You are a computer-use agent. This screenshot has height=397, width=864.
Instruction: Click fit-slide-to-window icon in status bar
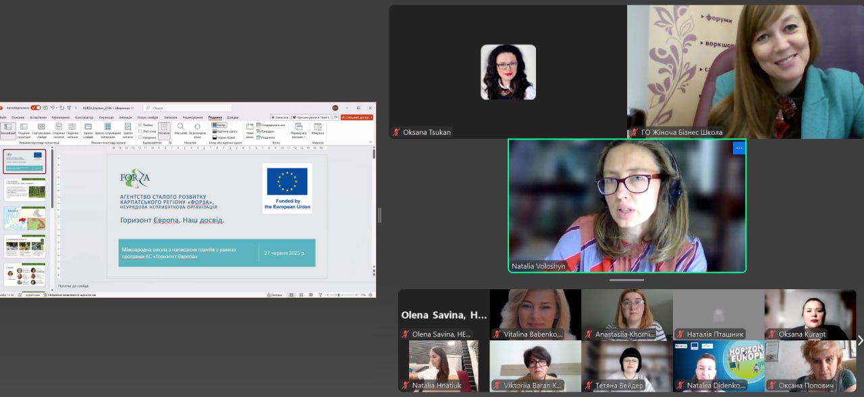point(372,295)
